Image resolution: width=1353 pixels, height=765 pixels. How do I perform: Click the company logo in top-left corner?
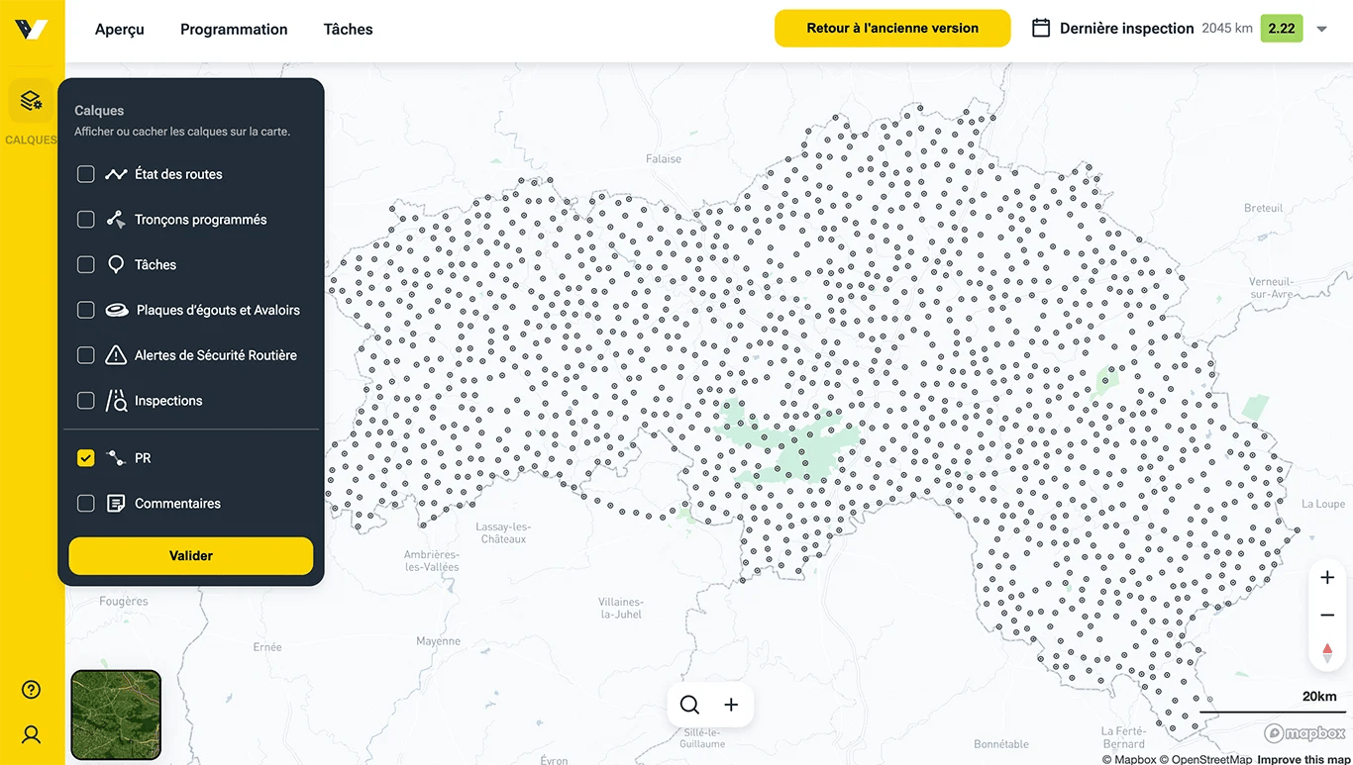click(x=31, y=29)
